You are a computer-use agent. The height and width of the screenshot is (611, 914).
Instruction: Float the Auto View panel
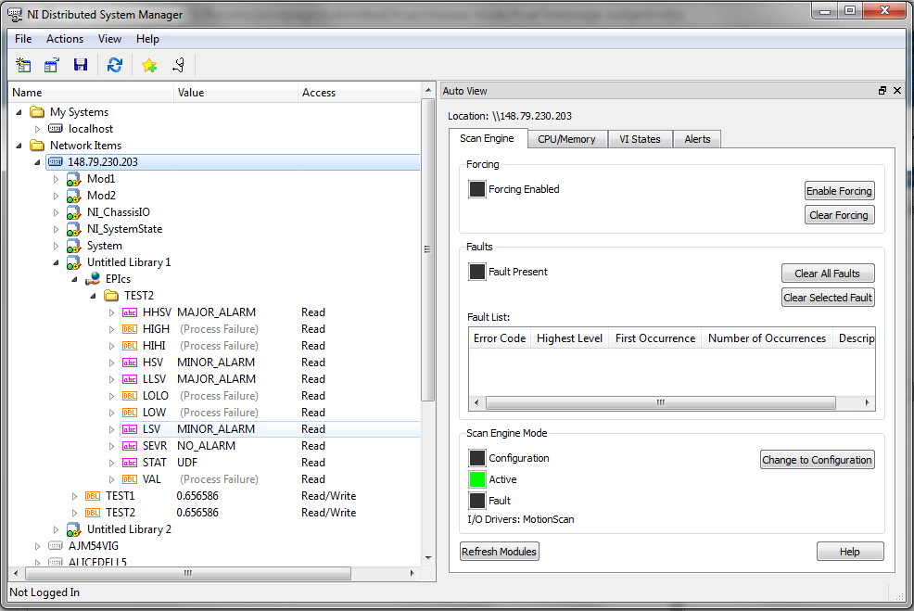point(882,90)
